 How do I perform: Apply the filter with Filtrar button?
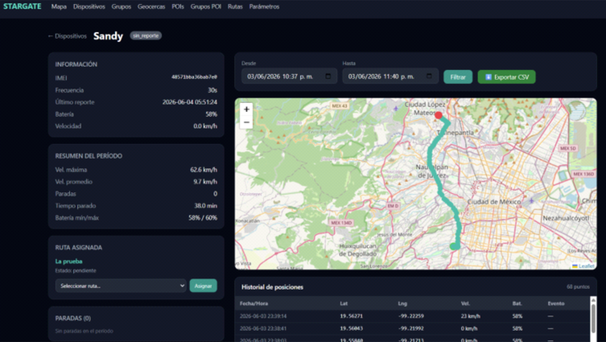(x=458, y=77)
